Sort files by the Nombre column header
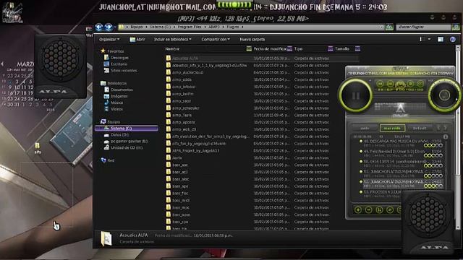Image resolution: width=463 pixels, height=260 pixels. coord(172,49)
